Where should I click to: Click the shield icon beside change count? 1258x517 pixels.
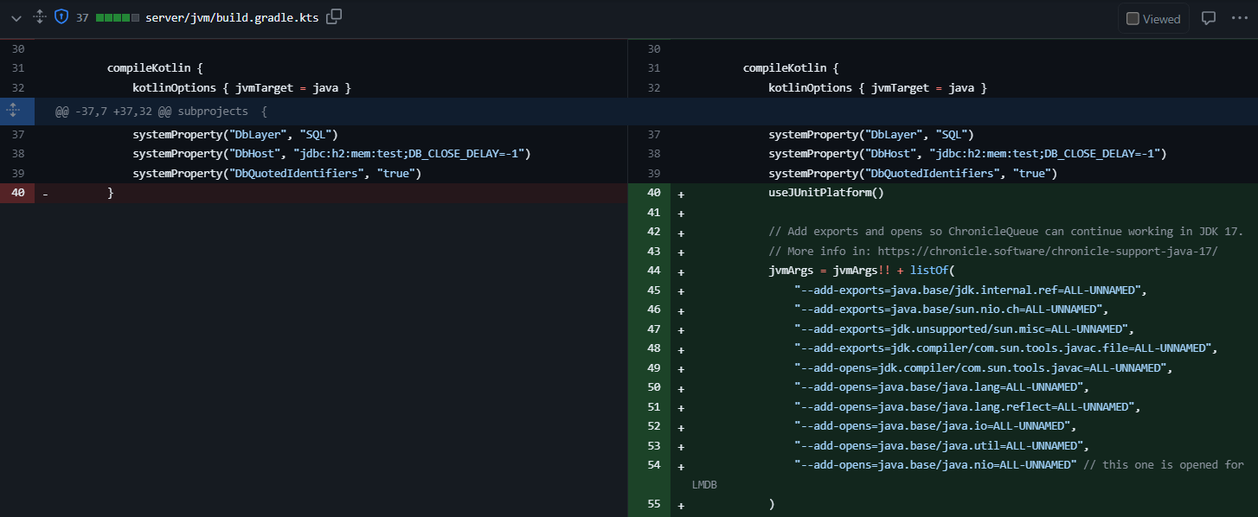pyautogui.click(x=61, y=17)
